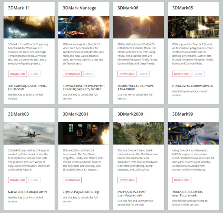Open the 3DMark03 guide
This screenshot has height=213, width=223.
(35, 180)
